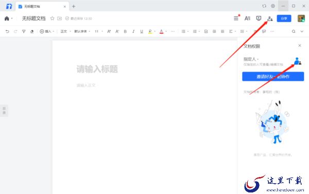Open the text style panel icon (A with lines)
309x194 pixels.
coord(247,19)
